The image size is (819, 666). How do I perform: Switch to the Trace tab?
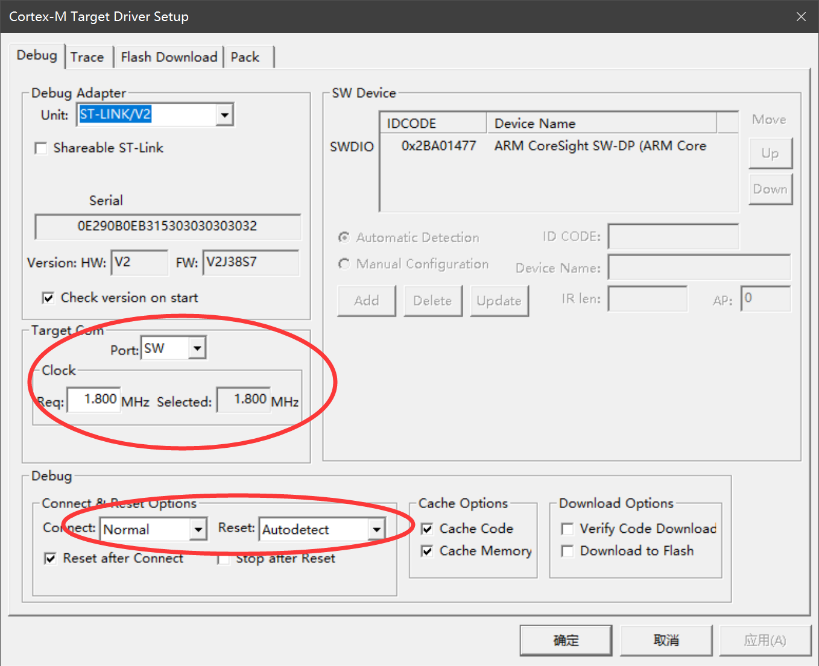pyautogui.click(x=88, y=56)
